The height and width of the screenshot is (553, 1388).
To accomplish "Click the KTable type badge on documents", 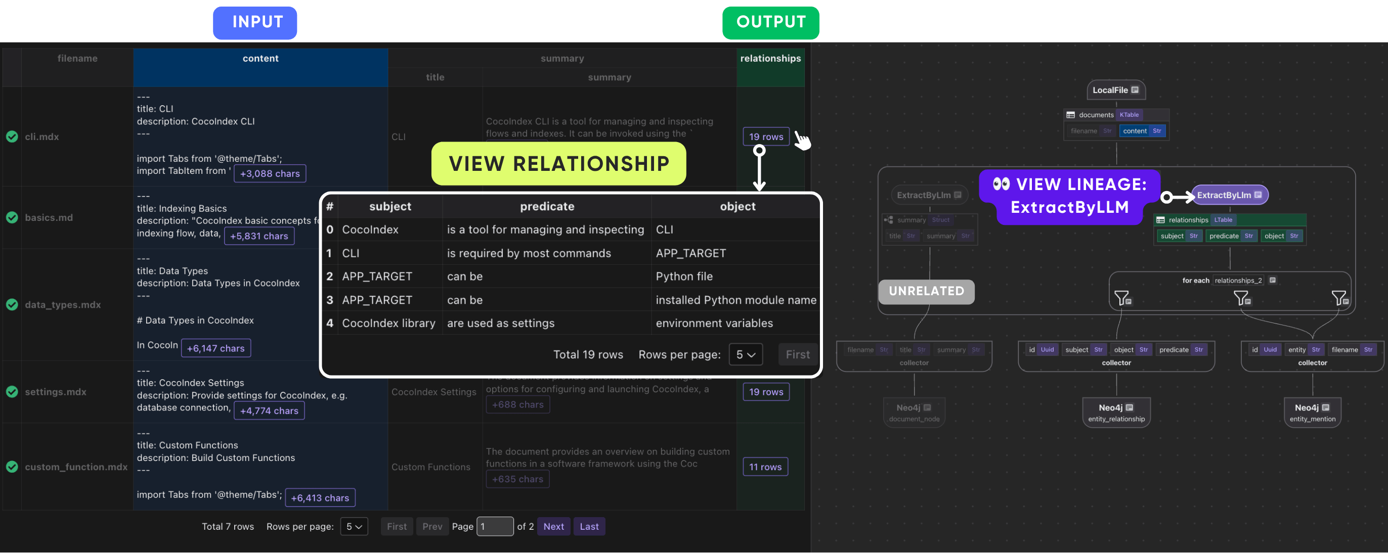I will click(1129, 115).
